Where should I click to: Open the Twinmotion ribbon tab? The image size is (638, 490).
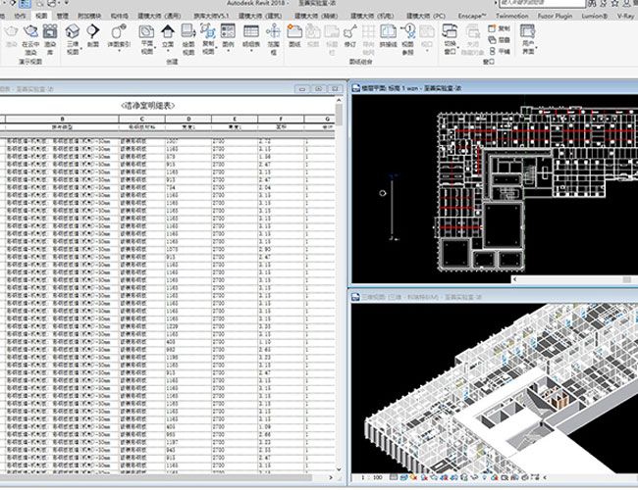[511, 17]
